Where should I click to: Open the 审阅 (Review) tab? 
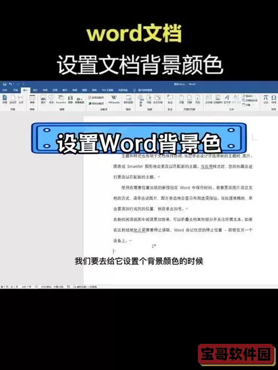[x=75, y=90]
